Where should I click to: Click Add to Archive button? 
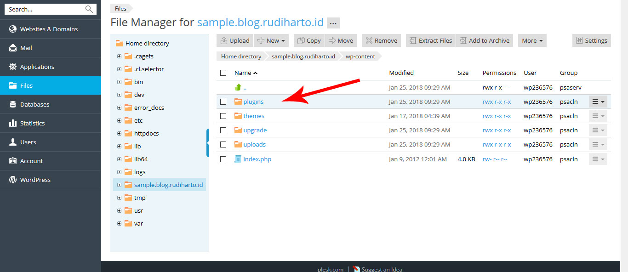[485, 40]
